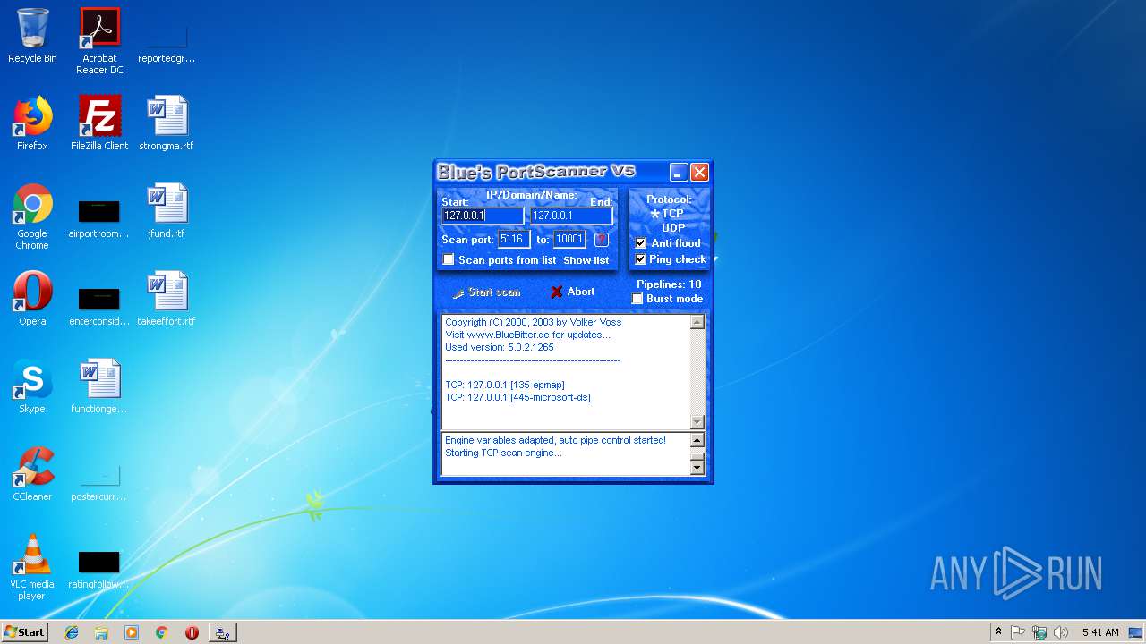Click results list scrollbar down arrow
This screenshot has width=1146, height=644.
point(697,422)
